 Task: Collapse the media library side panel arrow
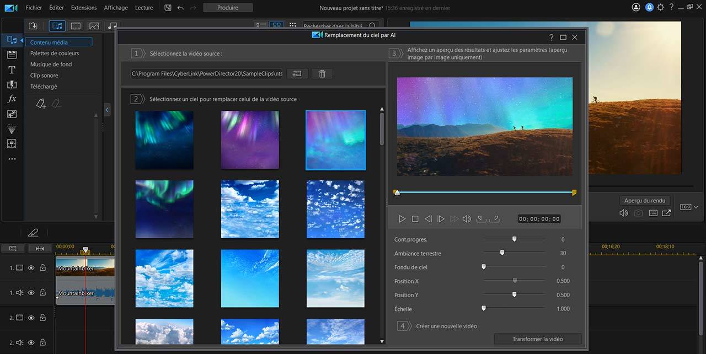coord(107,110)
